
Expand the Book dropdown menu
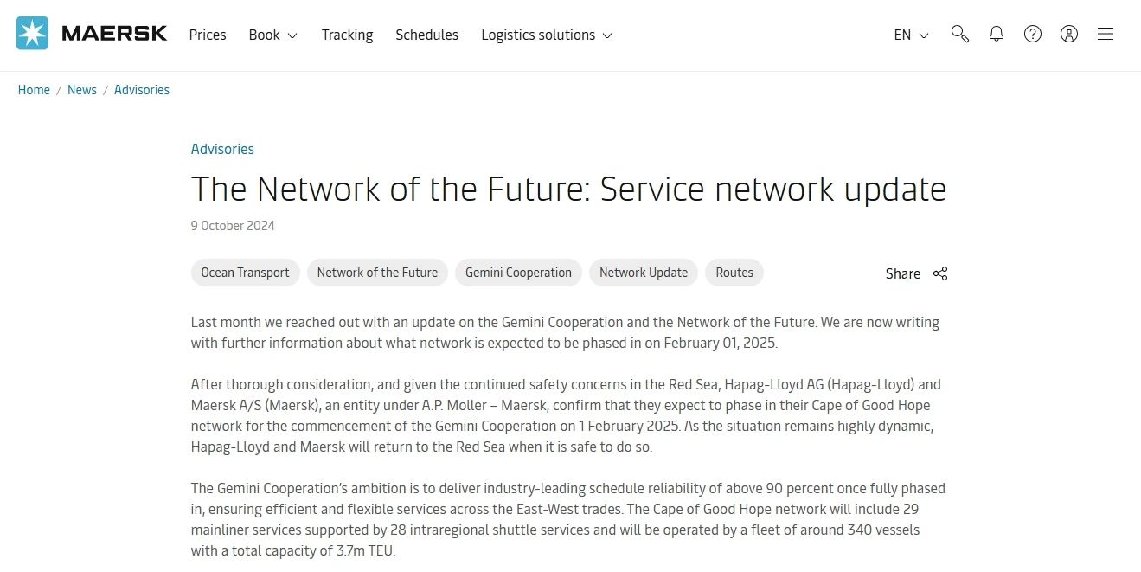[x=272, y=35]
